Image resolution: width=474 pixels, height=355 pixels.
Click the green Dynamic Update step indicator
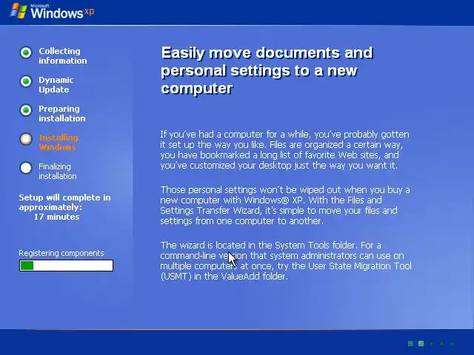coord(26,81)
